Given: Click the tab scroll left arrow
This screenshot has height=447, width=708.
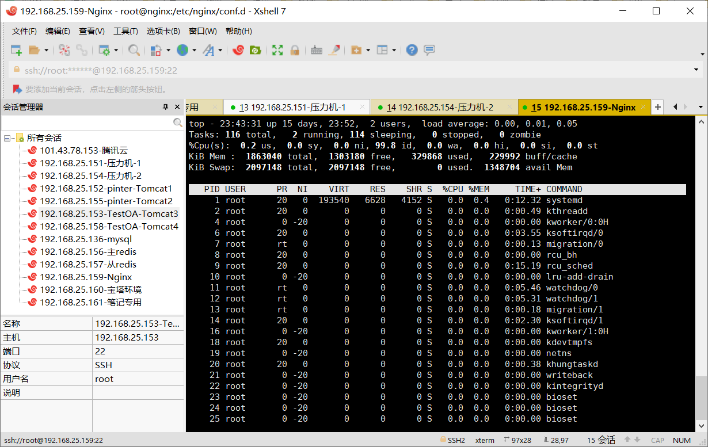Looking at the screenshot, I should tap(675, 107).
